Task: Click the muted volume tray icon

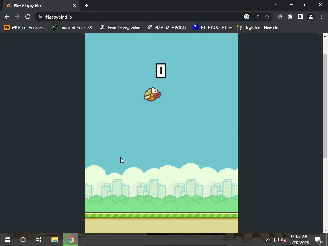Action: click(283, 240)
